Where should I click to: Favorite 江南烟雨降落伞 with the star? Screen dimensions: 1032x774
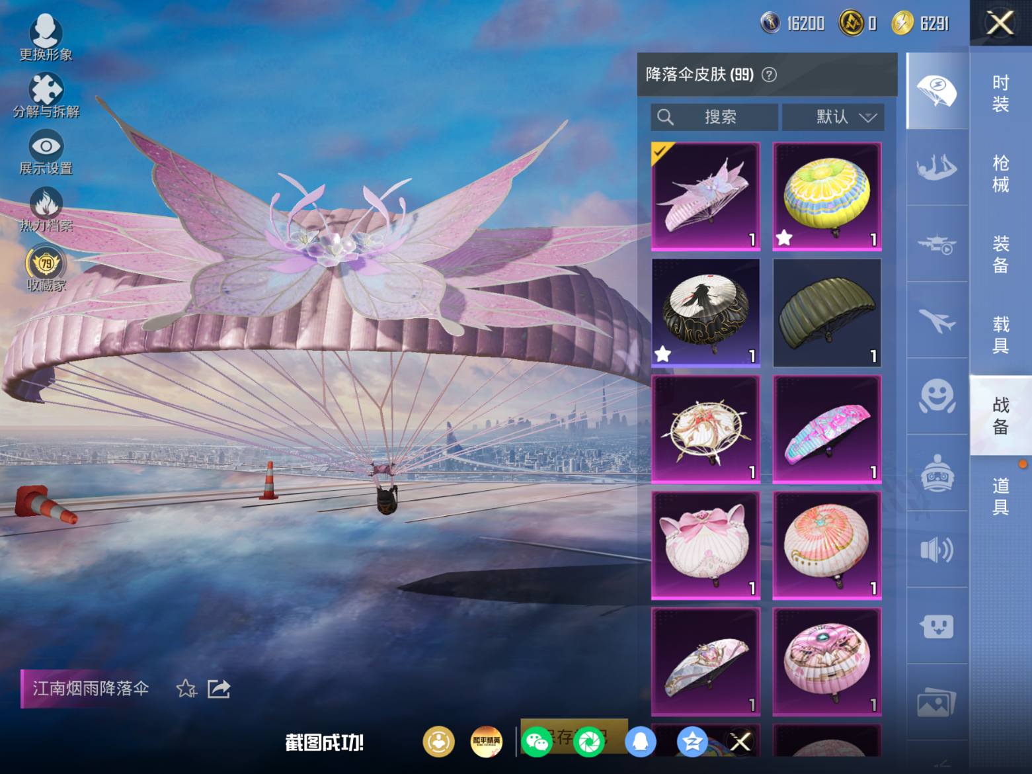point(186,689)
